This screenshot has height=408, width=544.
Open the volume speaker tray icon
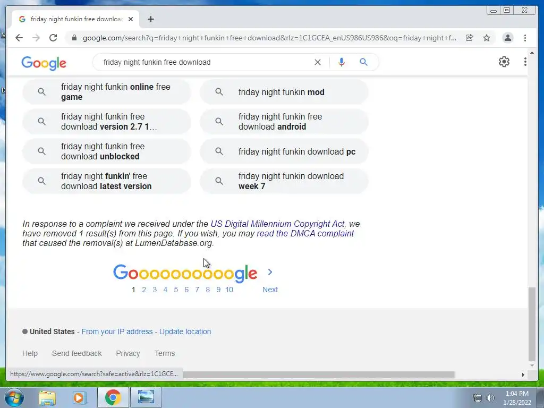490,398
